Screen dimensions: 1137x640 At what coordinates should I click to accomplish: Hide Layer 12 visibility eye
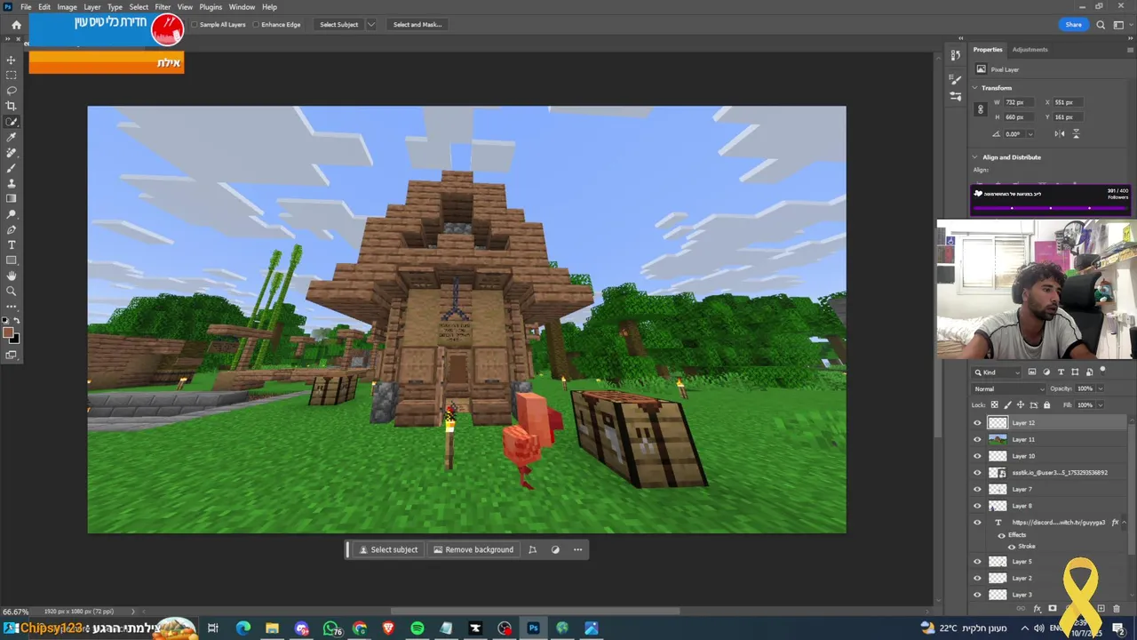click(977, 423)
